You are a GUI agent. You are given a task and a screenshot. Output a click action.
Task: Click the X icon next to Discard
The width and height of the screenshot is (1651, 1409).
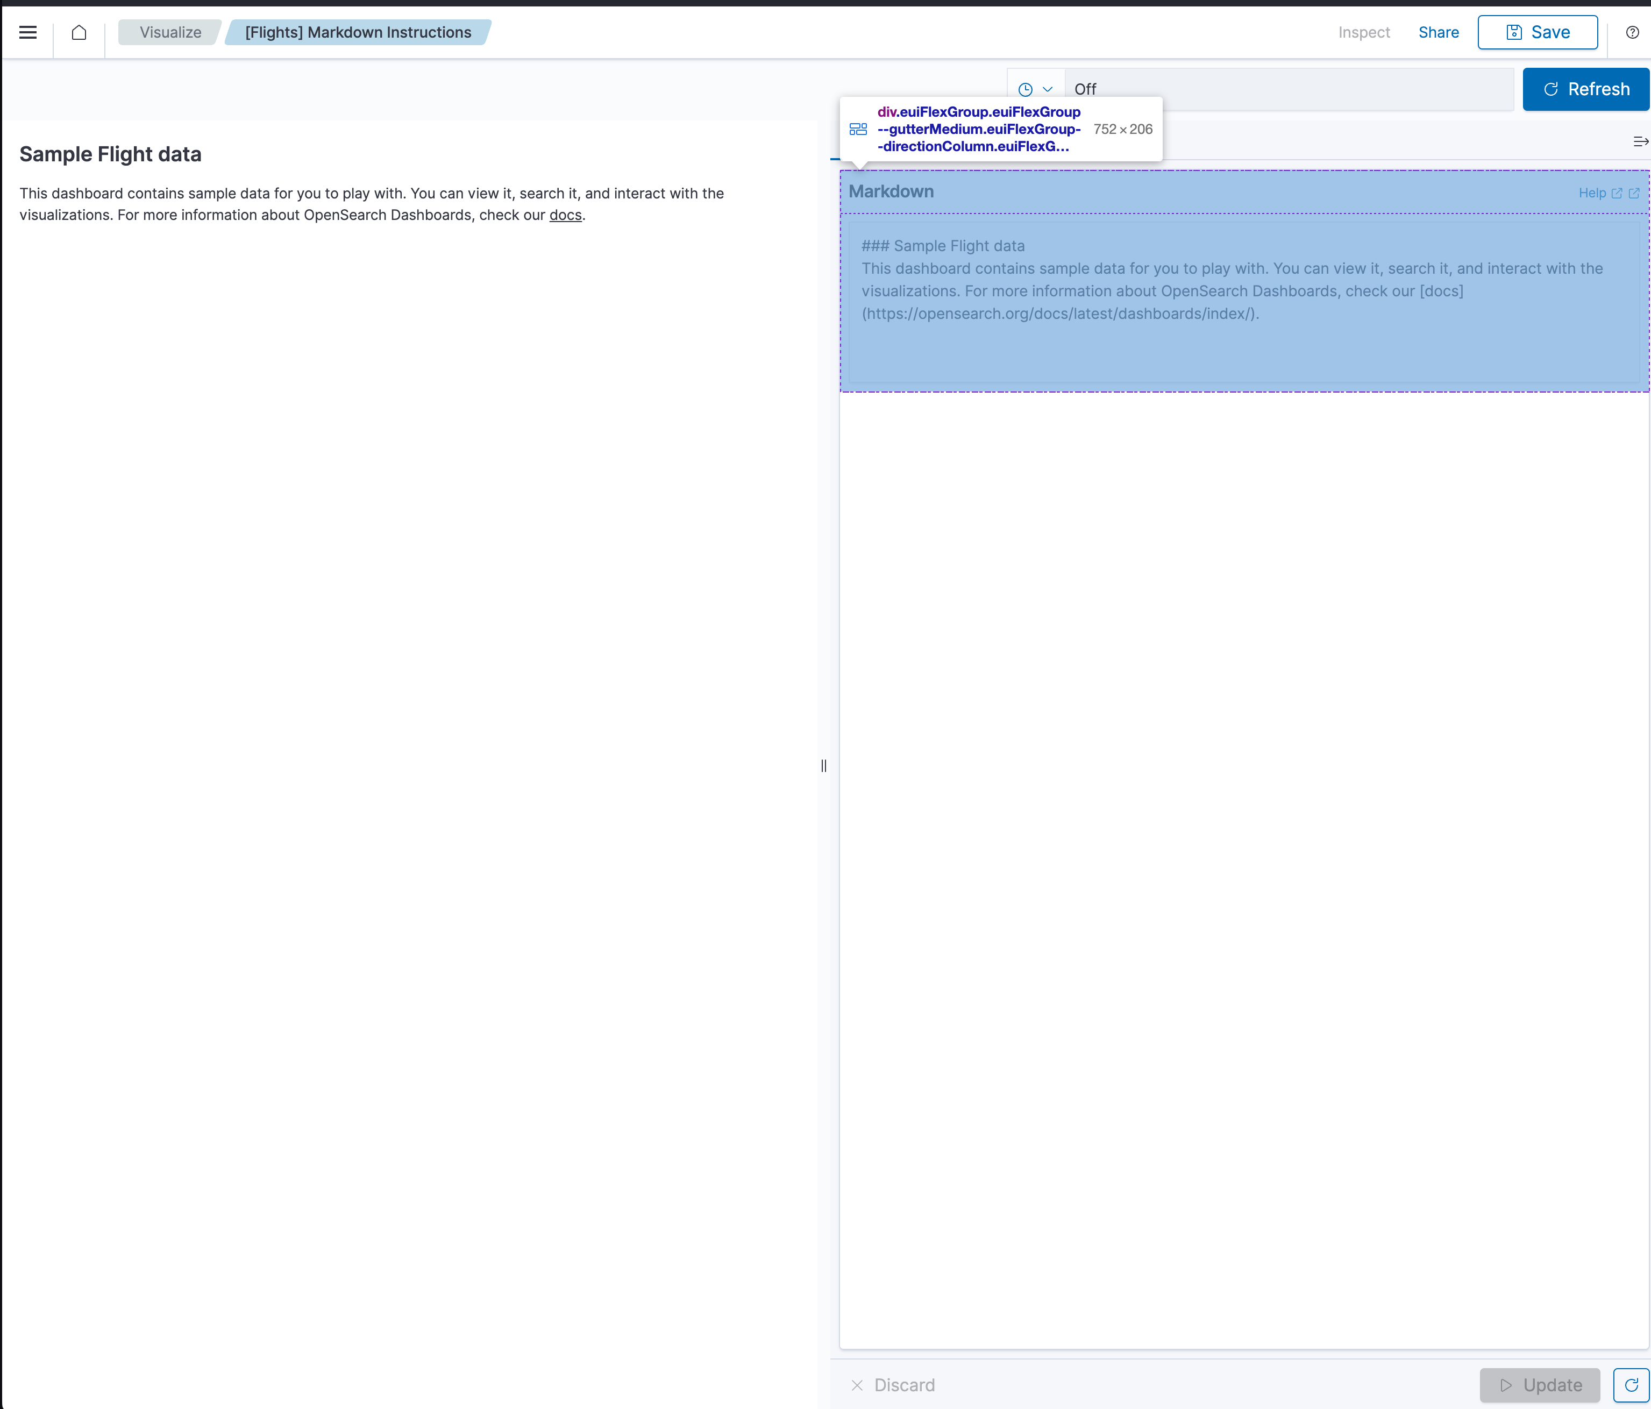(857, 1385)
